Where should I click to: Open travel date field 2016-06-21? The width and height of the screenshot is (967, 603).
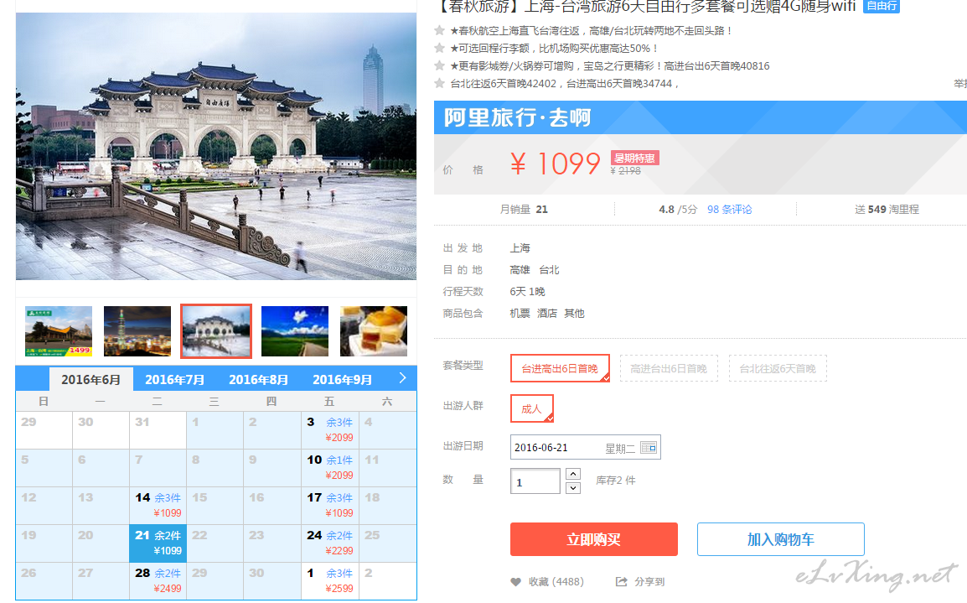coord(585,448)
